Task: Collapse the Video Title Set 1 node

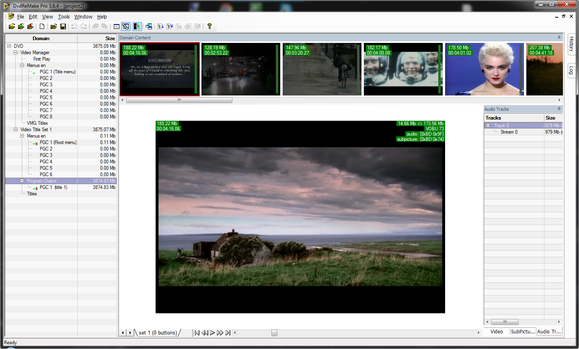Action: tap(16, 130)
